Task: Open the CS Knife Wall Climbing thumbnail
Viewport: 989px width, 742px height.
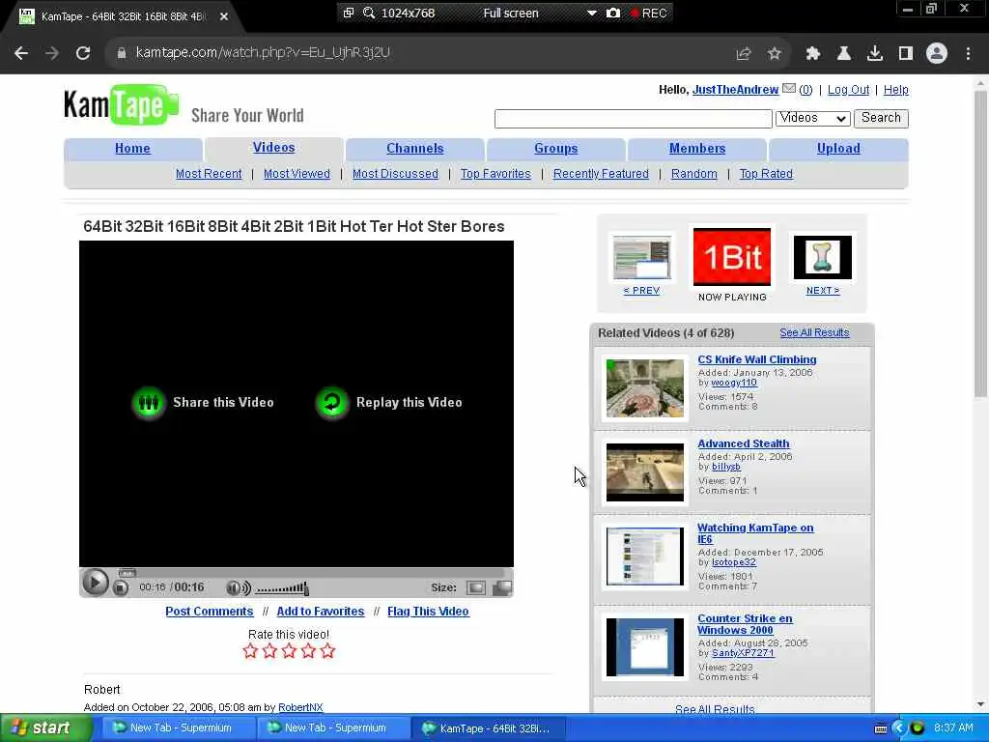Action: click(644, 388)
